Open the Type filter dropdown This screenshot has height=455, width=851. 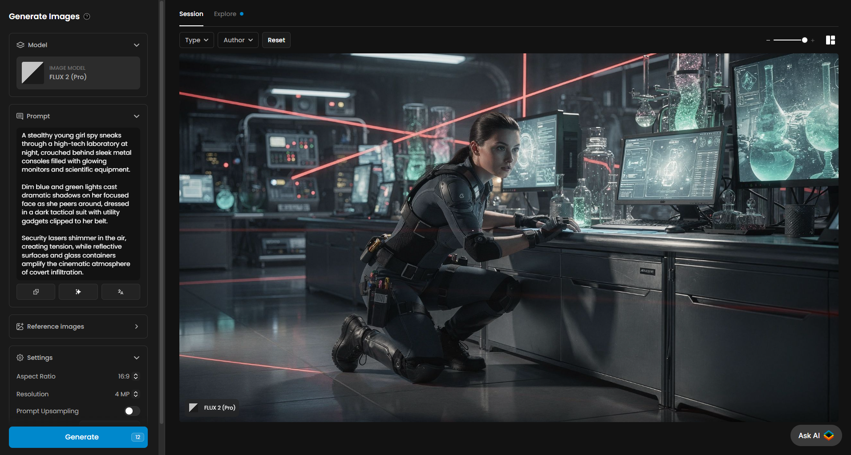coord(196,40)
